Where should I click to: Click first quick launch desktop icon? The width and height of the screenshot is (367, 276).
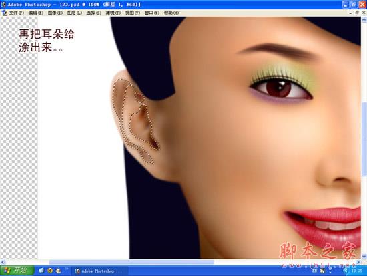41,271
